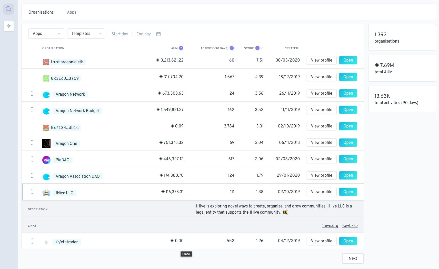Image resolution: width=439 pixels, height=269 pixels.
Task: Expand the Aragon One row details
Action: 32,143
